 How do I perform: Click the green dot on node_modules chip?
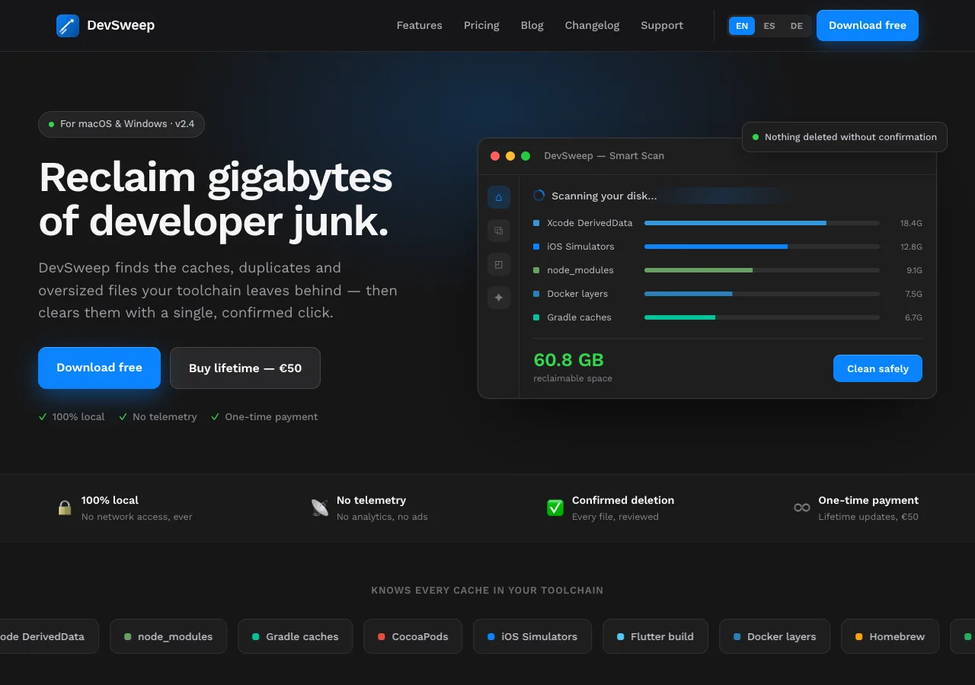click(128, 636)
